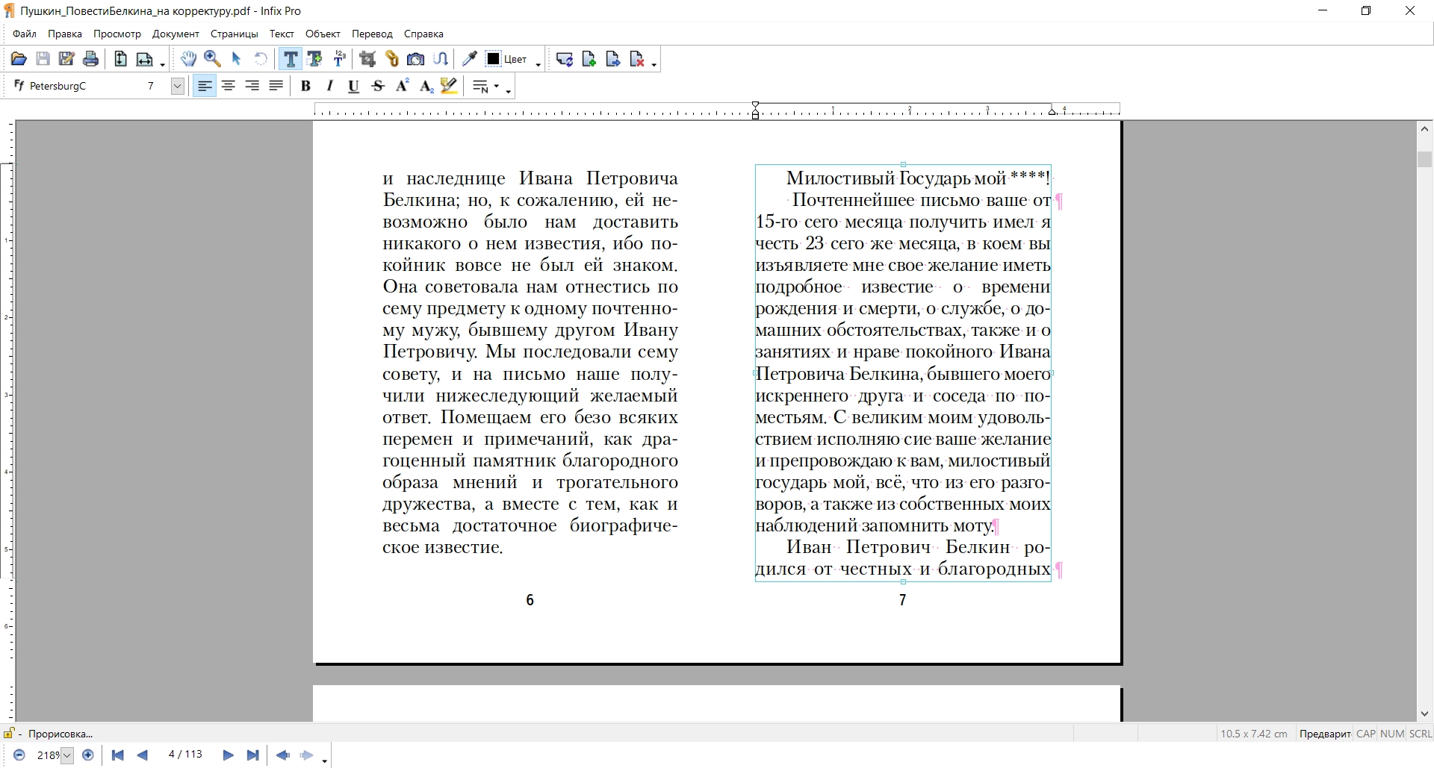
Task: Open the Цвет color dropdown arrow
Action: pos(538,64)
